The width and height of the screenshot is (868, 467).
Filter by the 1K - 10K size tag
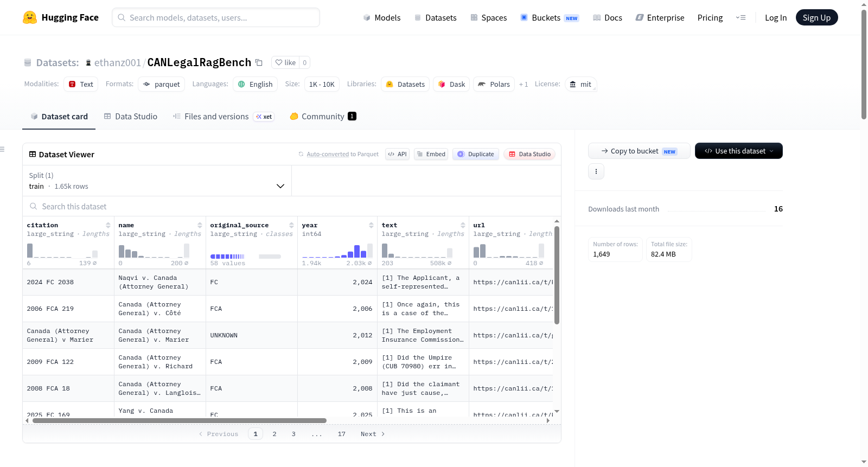point(322,84)
